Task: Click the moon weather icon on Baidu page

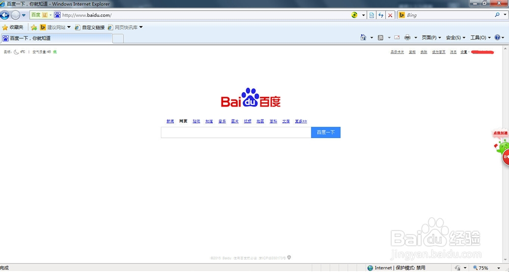Action: point(16,52)
